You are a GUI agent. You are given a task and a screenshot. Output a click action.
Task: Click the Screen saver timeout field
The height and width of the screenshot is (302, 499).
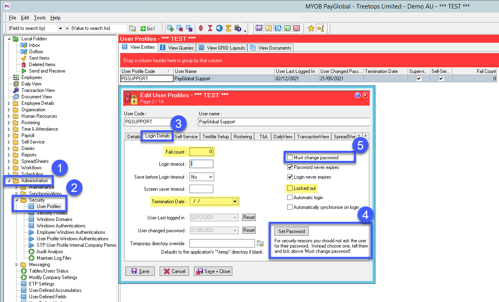pos(201,189)
